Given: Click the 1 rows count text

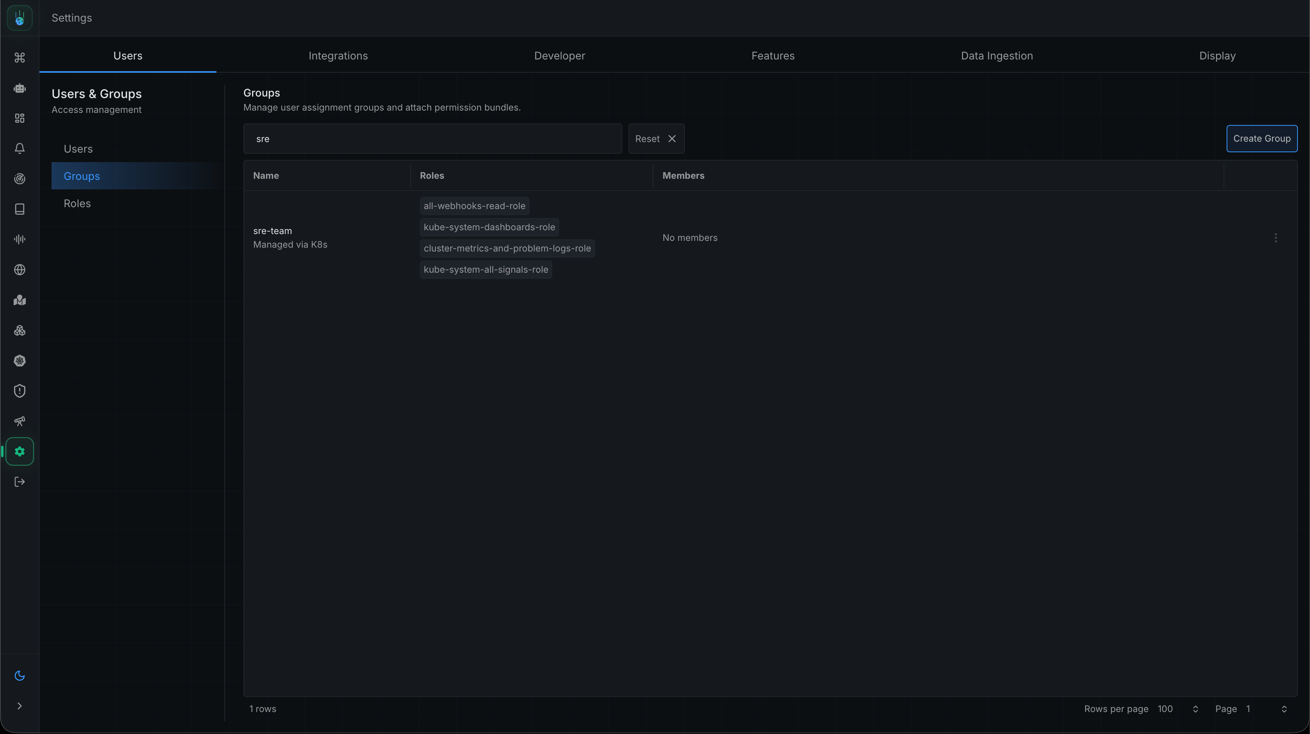Looking at the screenshot, I should (x=262, y=709).
